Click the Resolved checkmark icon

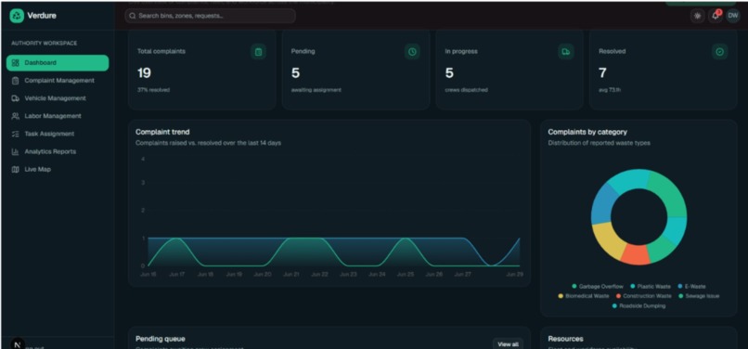(720, 52)
